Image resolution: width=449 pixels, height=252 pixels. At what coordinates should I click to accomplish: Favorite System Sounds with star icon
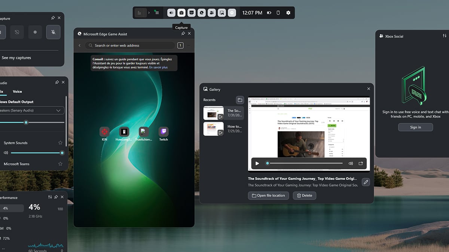tap(60, 143)
